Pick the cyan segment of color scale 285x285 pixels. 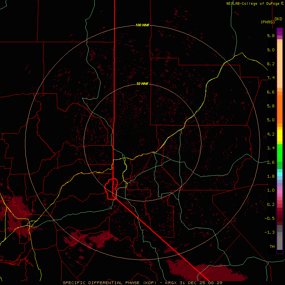[280, 174]
